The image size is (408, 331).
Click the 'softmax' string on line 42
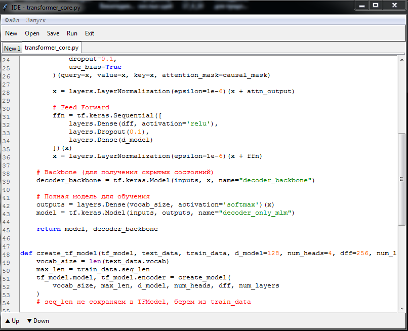(x=241, y=205)
